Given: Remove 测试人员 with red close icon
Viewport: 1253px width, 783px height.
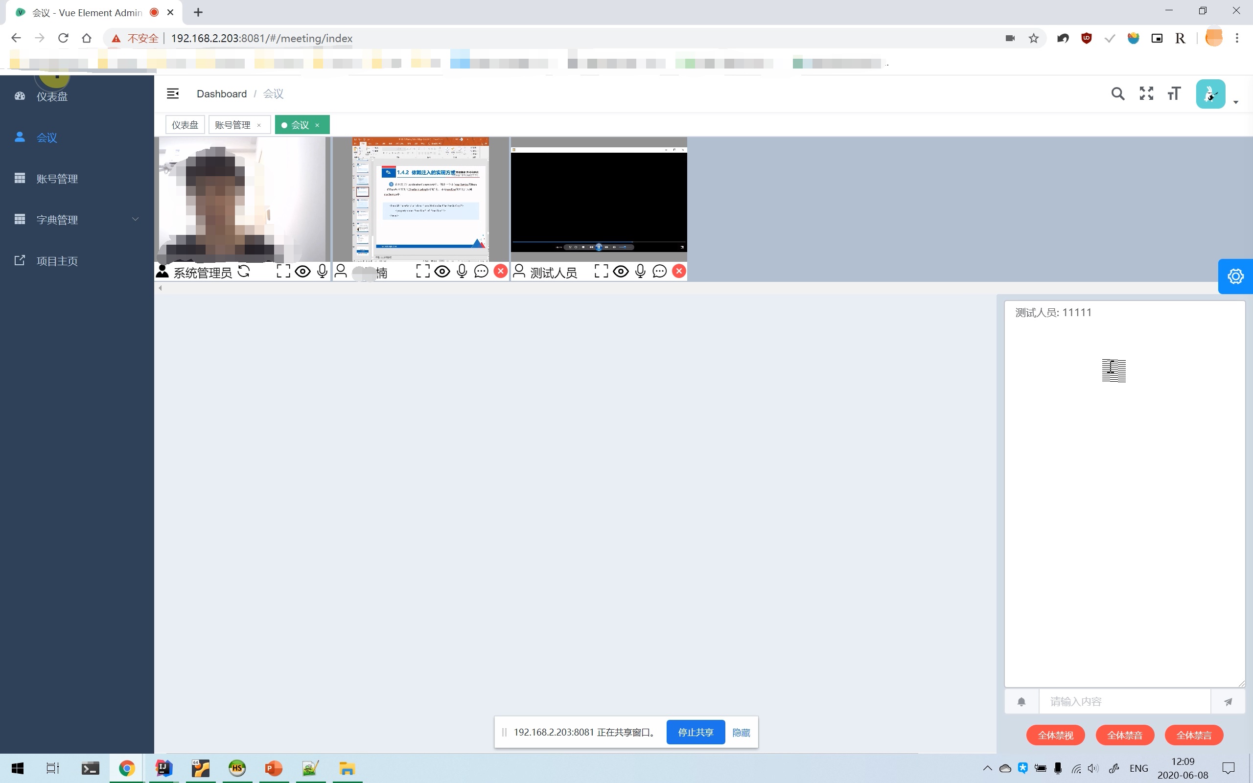Looking at the screenshot, I should tap(679, 271).
